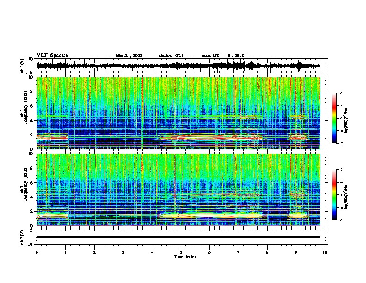Click the ch.3 flat black trace line
The image size is (366, 283).
coord(178,237)
